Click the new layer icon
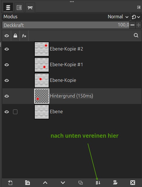142x187 pixels. tap(10, 182)
